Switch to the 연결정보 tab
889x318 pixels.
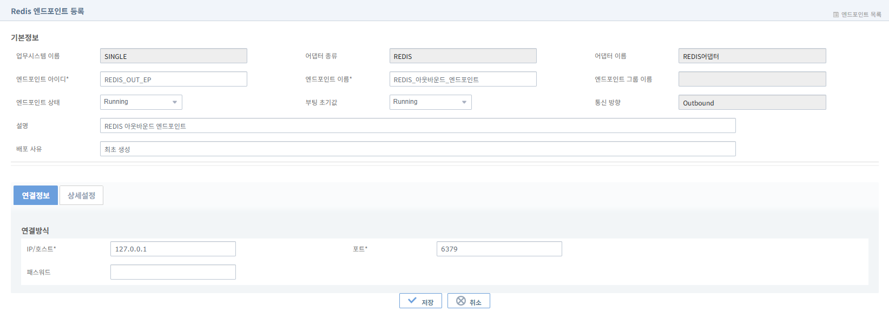36,195
